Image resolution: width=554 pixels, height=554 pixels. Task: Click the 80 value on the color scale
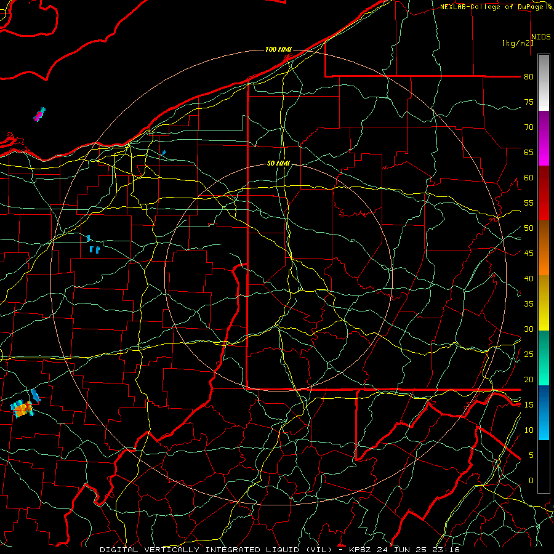coord(529,77)
